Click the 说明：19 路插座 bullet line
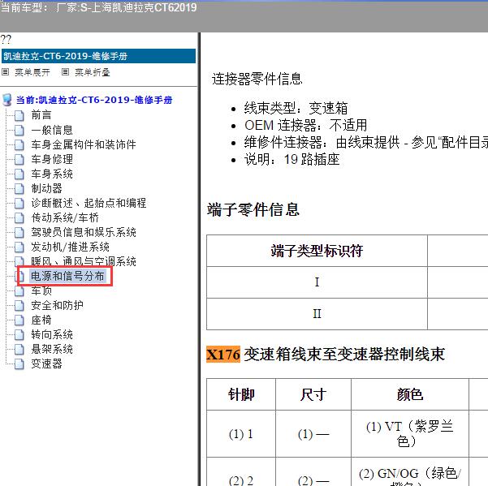The width and height of the screenshot is (488, 486). click(292, 160)
